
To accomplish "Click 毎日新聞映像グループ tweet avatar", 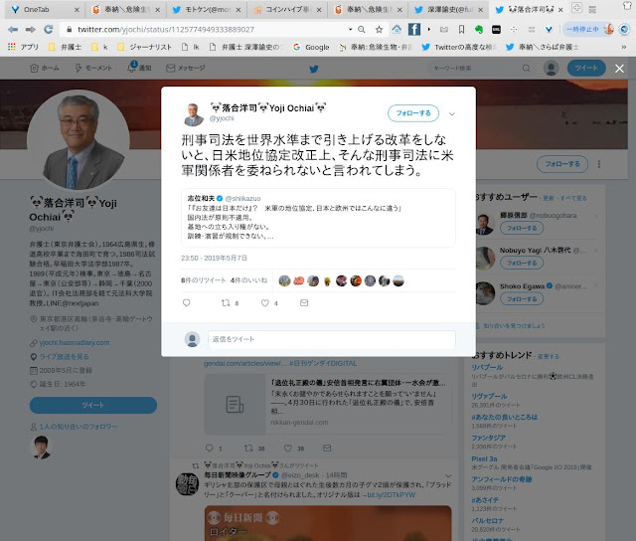I will coord(187,483).
